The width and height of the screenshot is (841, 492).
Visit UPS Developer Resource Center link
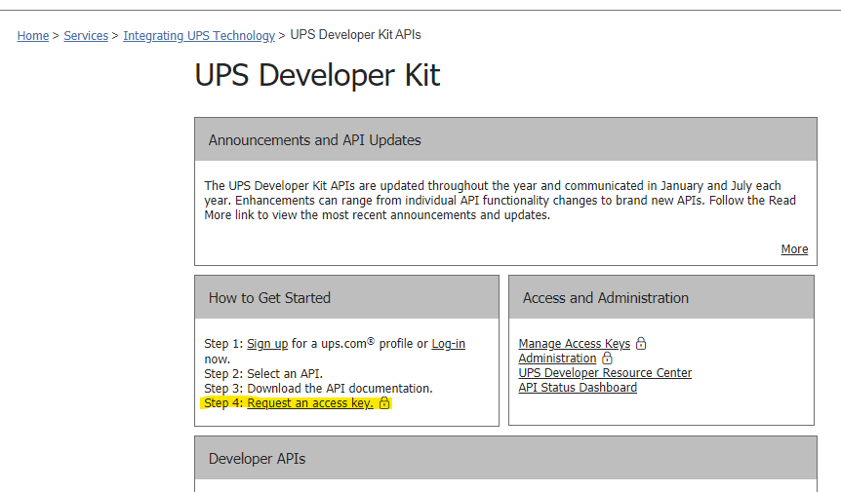click(x=605, y=372)
